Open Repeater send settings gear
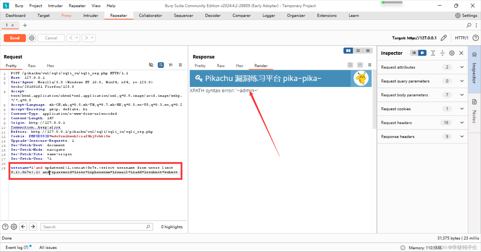 32,38
